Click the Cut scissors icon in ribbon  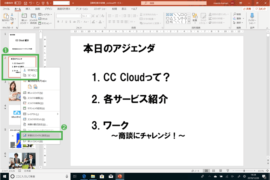tap(12, 15)
